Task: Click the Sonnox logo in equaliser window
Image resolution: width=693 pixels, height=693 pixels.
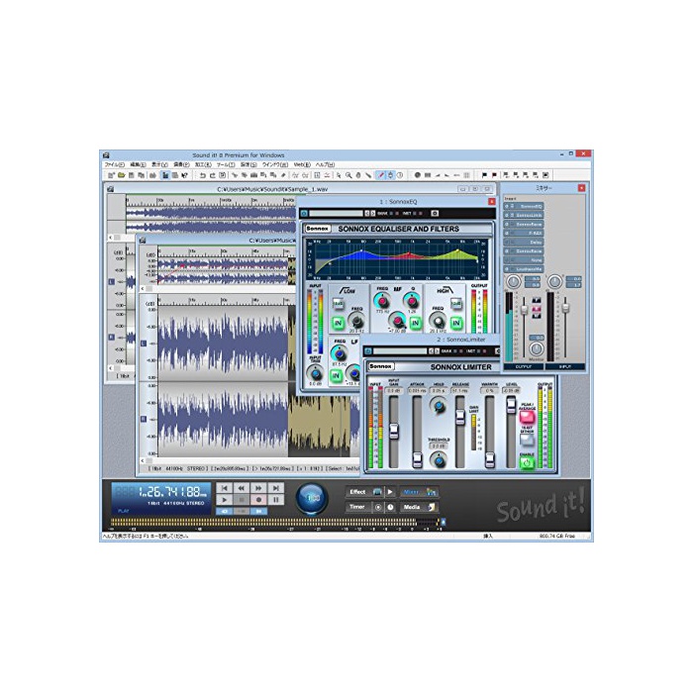Action: tap(317, 229)
